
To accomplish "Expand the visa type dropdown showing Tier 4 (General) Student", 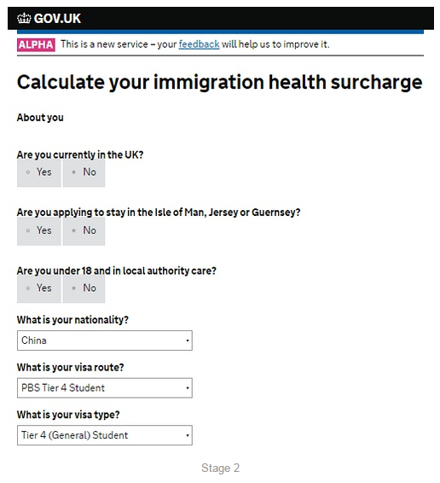I will (x=105, y=435).
